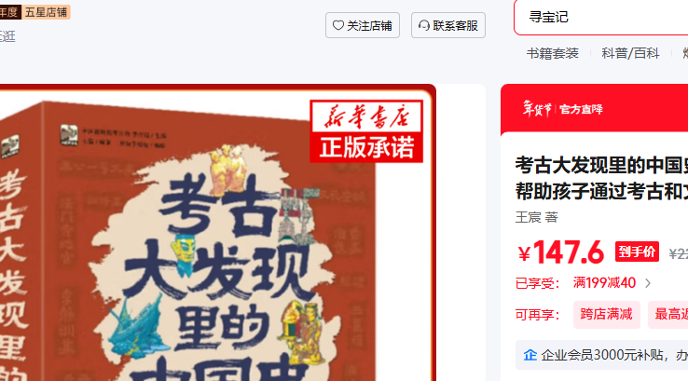The width and height of the screenshot is (688, 381).
Task: Click the 五星店铺 store rating badge
Action: [x=46, y=12]
